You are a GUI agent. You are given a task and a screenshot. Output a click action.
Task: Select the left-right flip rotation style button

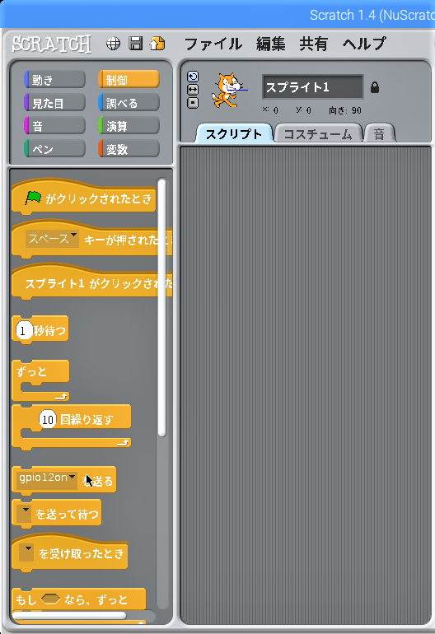click(193, 90)
